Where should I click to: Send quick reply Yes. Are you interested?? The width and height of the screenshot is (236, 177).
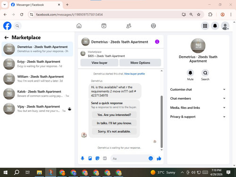click(114, 115)
